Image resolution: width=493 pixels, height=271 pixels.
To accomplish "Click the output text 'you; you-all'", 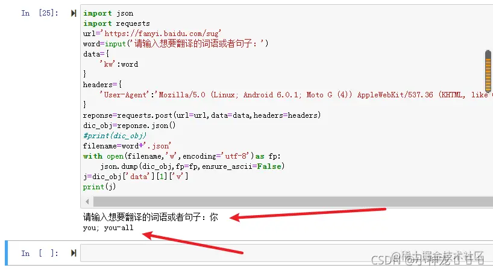I will [108, 228].
